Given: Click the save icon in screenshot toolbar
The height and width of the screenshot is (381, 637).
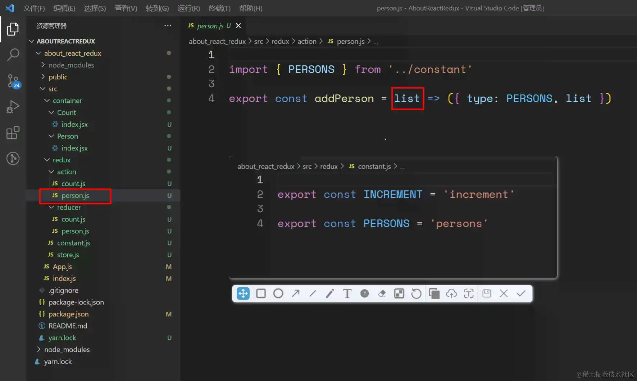Looking at the screenshot, I should click(487, 293).
